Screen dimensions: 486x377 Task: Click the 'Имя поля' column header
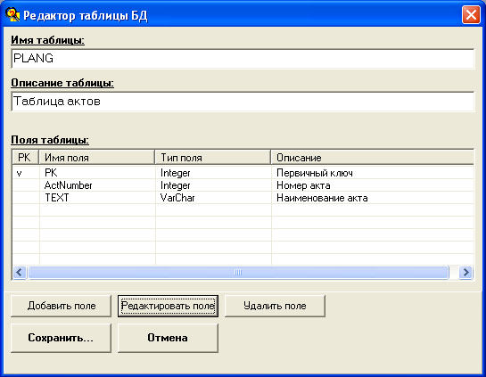[x=96, y=158]
